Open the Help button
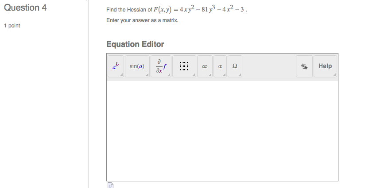 [x=325, y=66]
